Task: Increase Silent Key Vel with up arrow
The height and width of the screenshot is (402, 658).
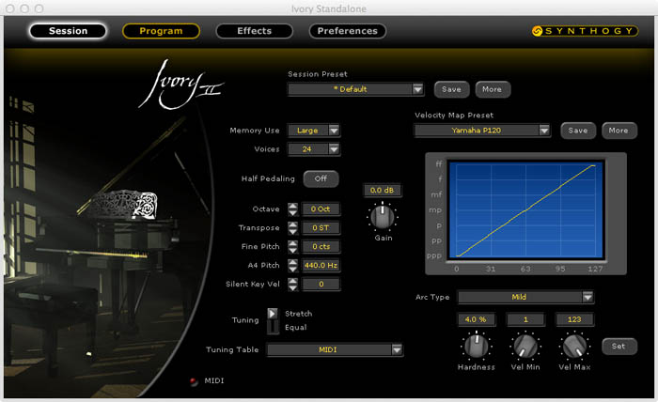Action: 293,281
